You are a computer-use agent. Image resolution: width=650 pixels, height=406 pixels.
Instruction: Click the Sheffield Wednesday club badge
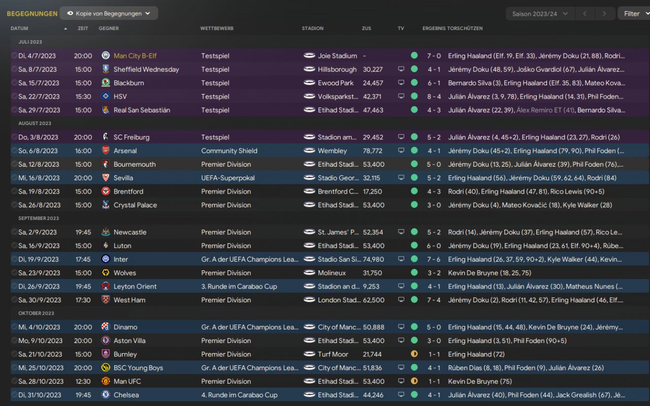click(106, 69)
